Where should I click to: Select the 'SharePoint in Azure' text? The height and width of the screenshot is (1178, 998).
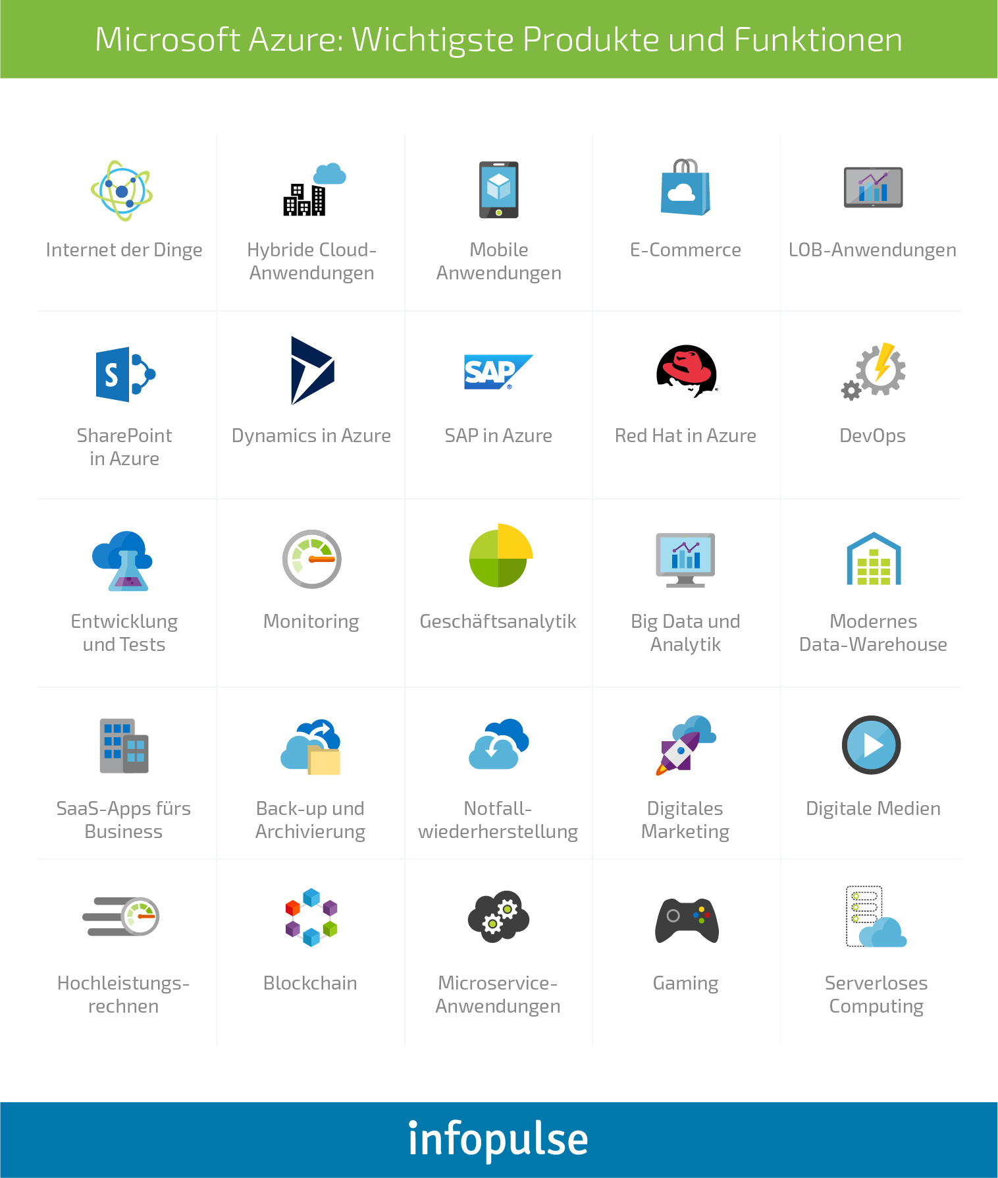pos(124,447)
